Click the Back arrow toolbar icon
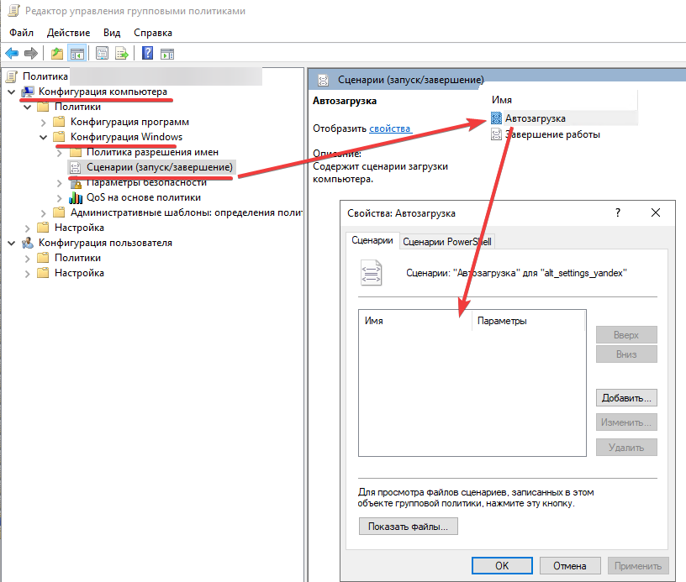Image resolution: width=686 pixels, height=582 pixels. pyautogui.click(x=12, y=54)
